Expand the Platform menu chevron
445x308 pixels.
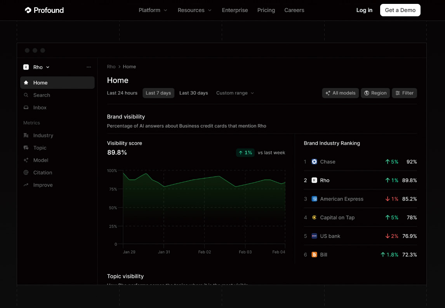tap(165, 10)
